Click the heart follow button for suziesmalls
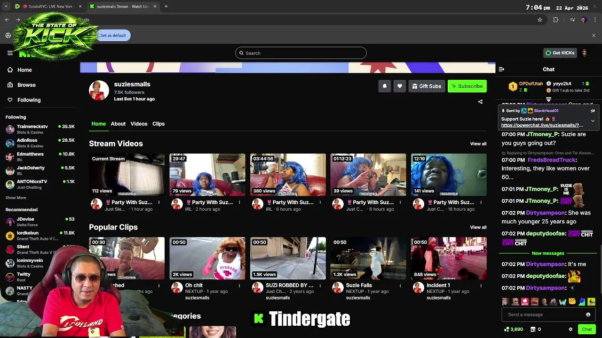The width and height of the screenshot is (602, 338). tap(399, 86)
